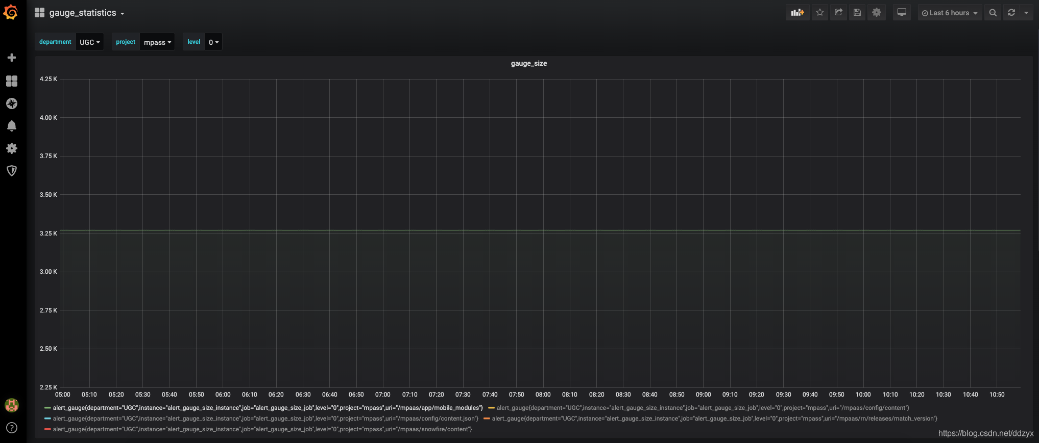
Task: Click the 10:50 x-axis time label
Action: point(997,395)
